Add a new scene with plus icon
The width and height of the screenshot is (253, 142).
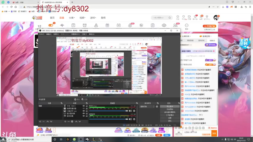(40, 121)
